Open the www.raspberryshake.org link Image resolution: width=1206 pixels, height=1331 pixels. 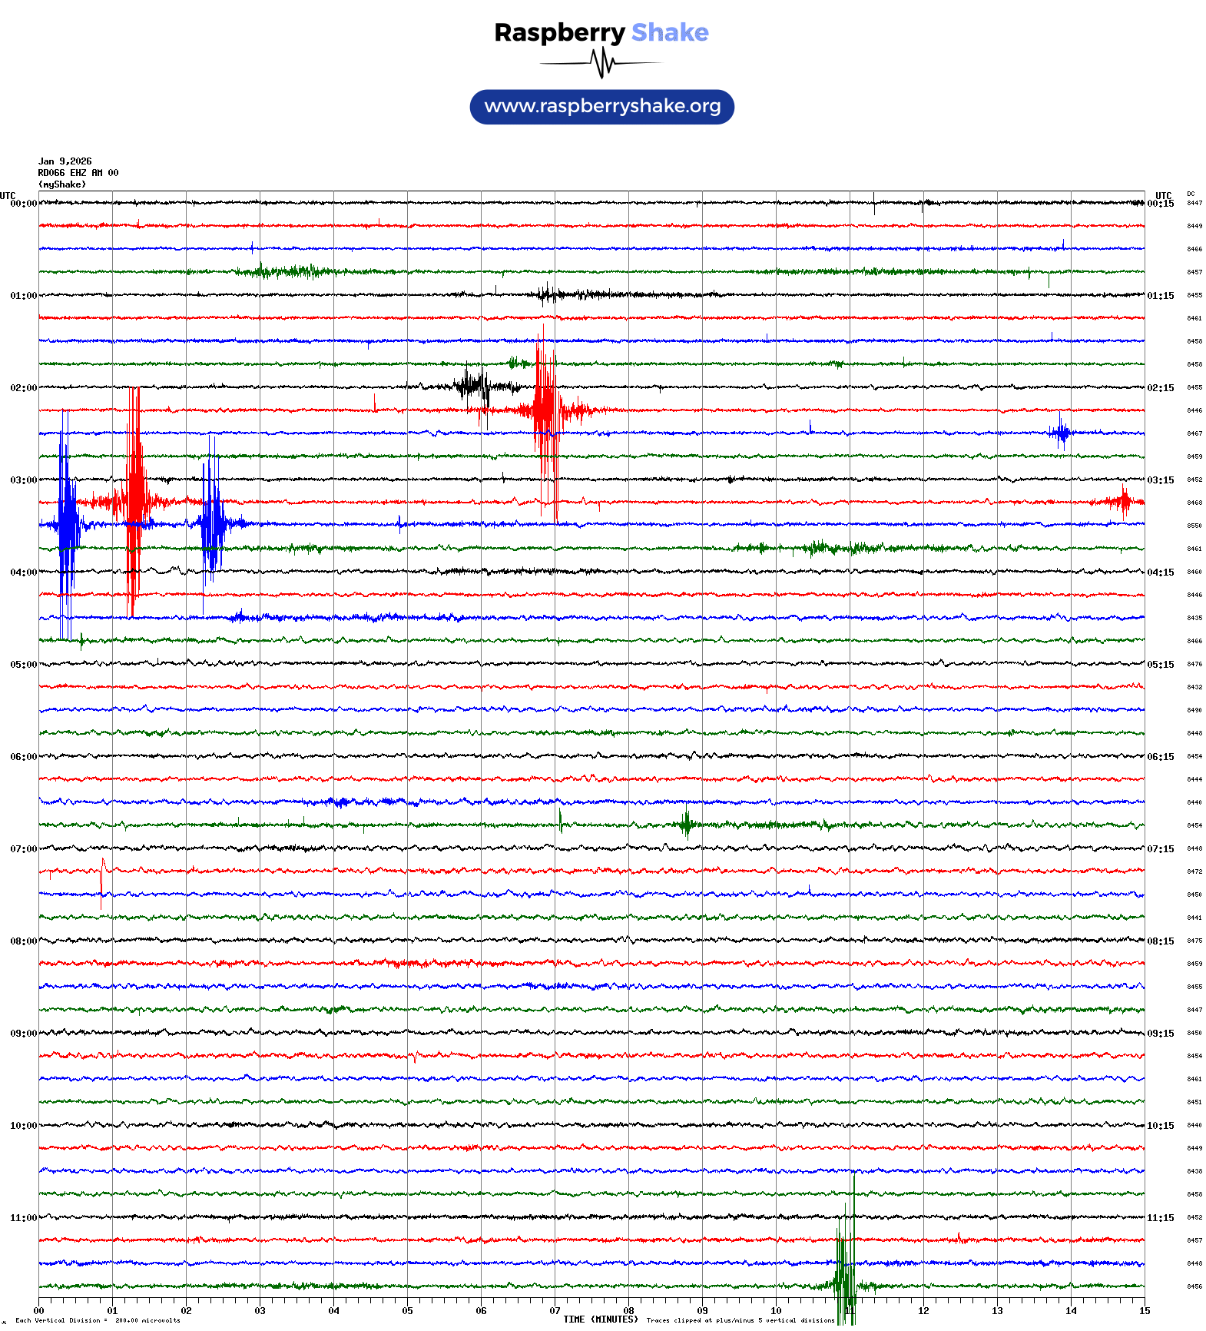[x=601, y=106]
